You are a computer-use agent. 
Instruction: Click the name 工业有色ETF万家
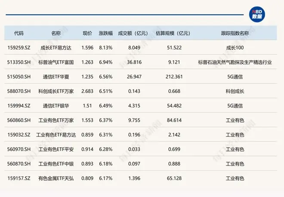56,120
